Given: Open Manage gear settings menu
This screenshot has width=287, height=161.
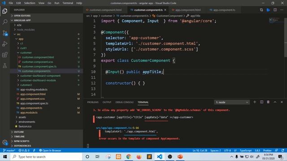Looking at the screenshot, I should (5, 142).
